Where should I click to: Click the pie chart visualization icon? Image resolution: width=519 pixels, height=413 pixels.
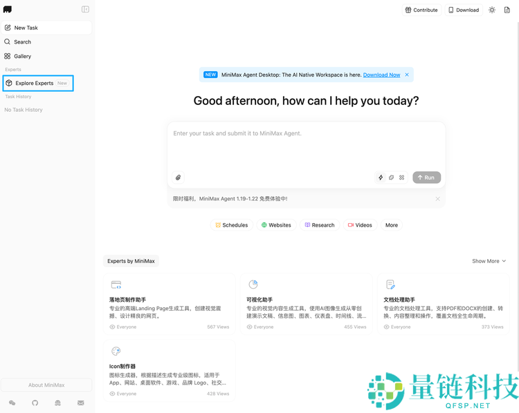pos(253,285)
